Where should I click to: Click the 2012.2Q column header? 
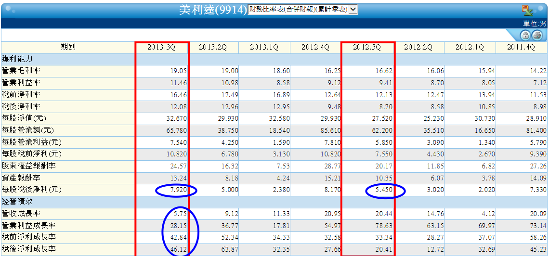click(418, 48)
